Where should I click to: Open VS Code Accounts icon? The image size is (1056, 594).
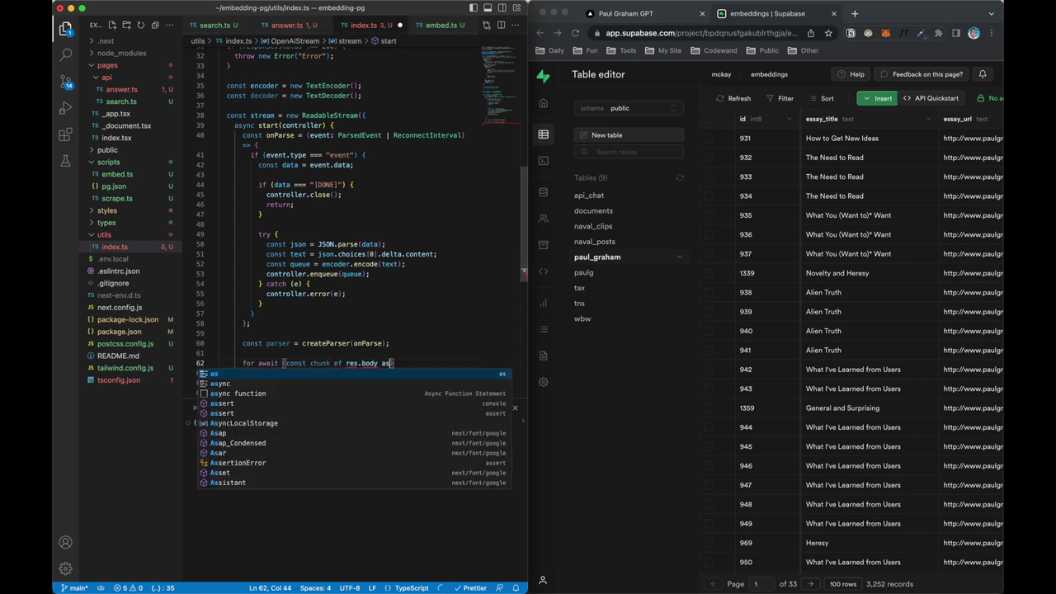pyautogui.click(x=66, y=543)
